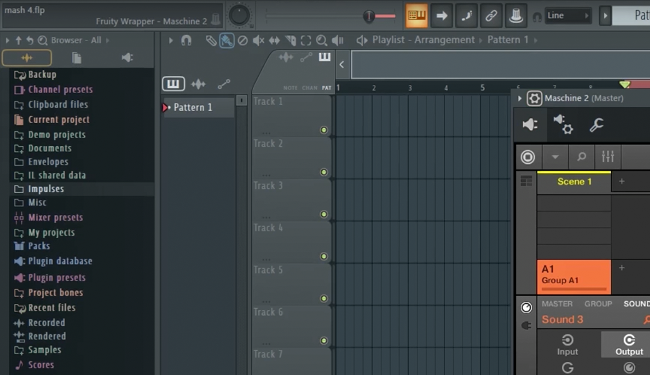Viewport: 650px width, 375px height.
Task: Click the step edit arrow button
Action: pos(441,16)
